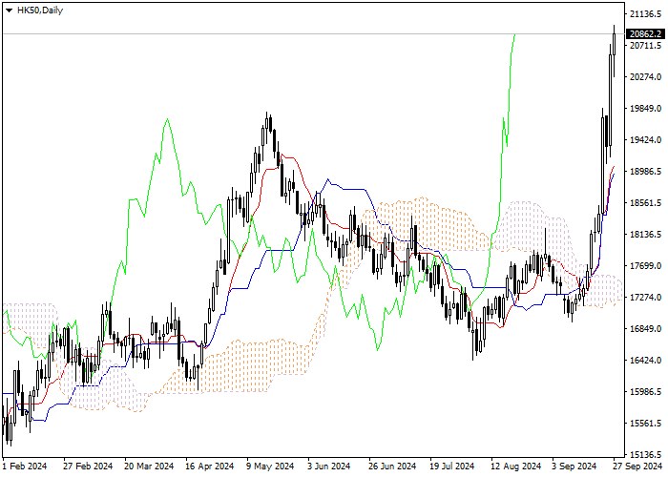Image resolution: width=668 pixels, height=477 pixels.
Task: Click date label 3 Jun 2024
Action: [329, 467]
